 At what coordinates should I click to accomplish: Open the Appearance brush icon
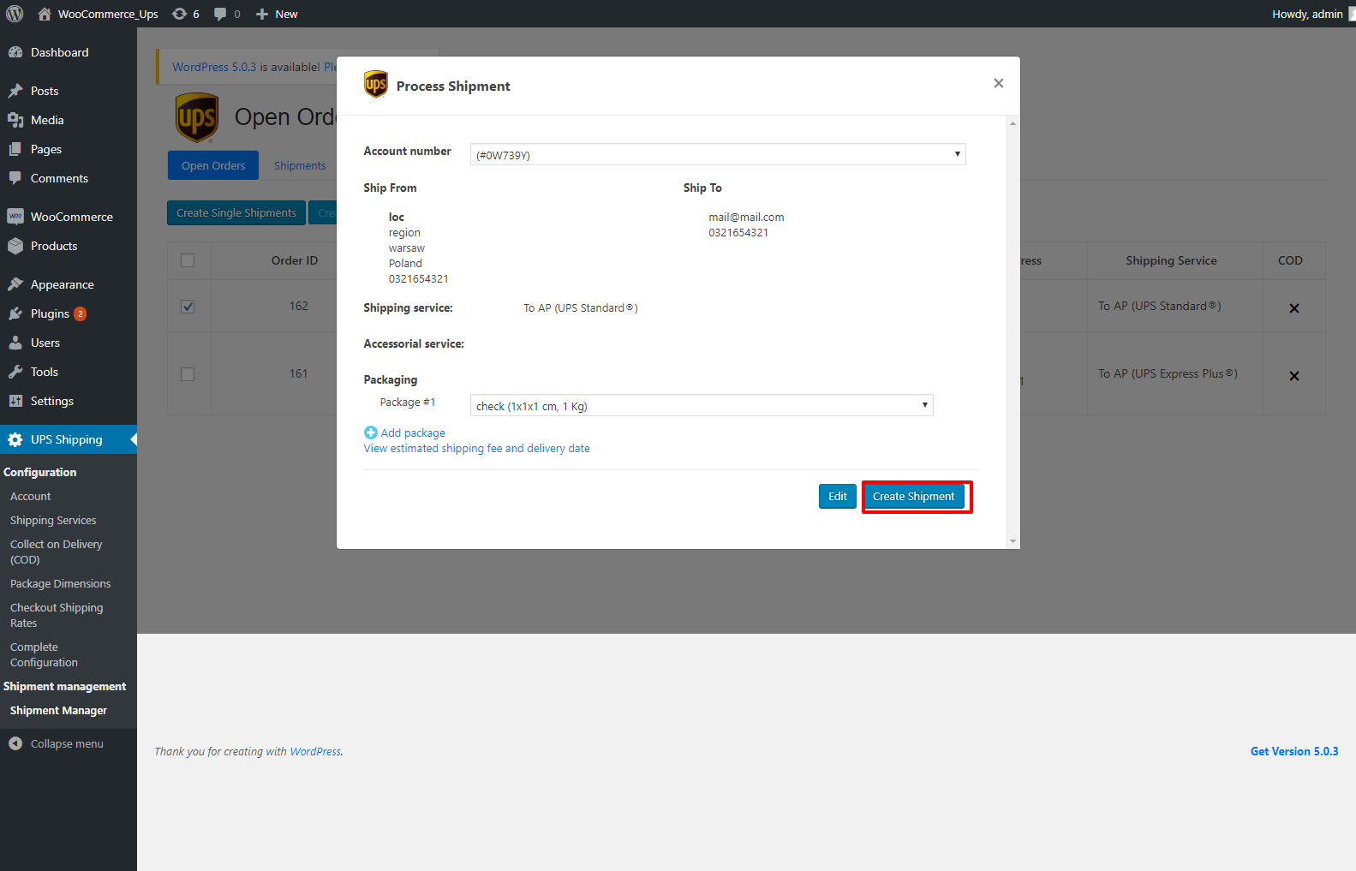[x=15, y=284]
